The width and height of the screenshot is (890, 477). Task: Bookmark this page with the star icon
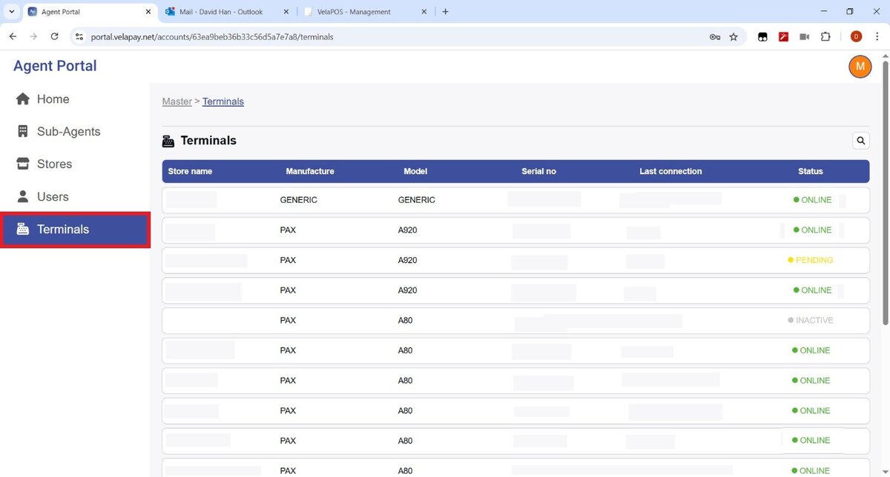point(734,36)
